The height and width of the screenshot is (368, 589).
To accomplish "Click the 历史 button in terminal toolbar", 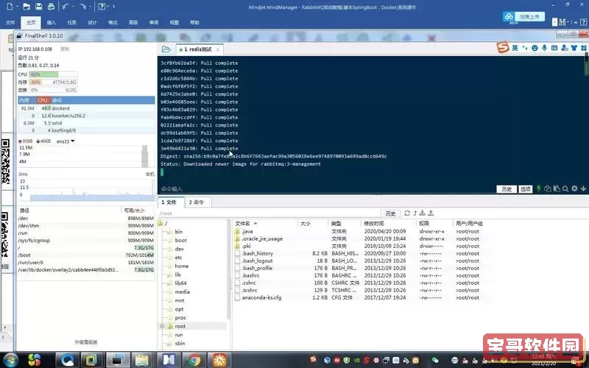I will point(507,189).
